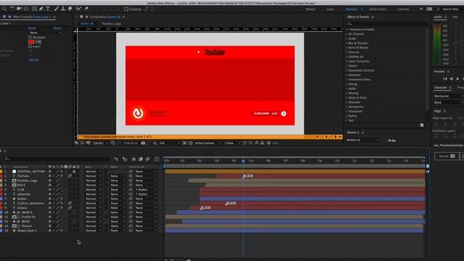Click the Reset link in Effect Controls
464x261 pixels.
32,28
